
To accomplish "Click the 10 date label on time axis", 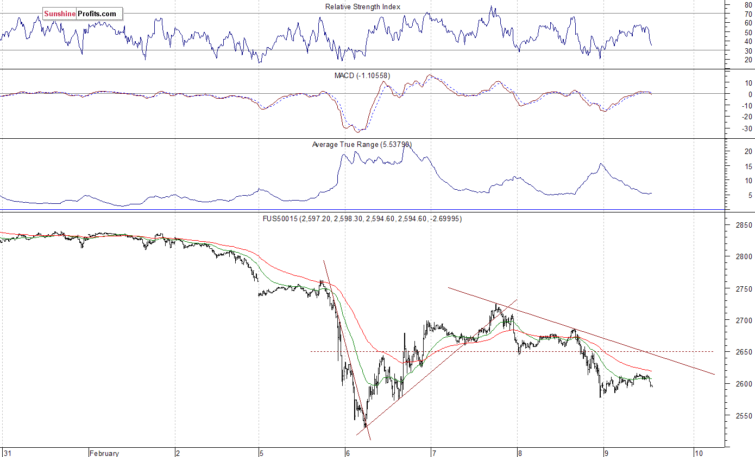I will pos(699,453).
